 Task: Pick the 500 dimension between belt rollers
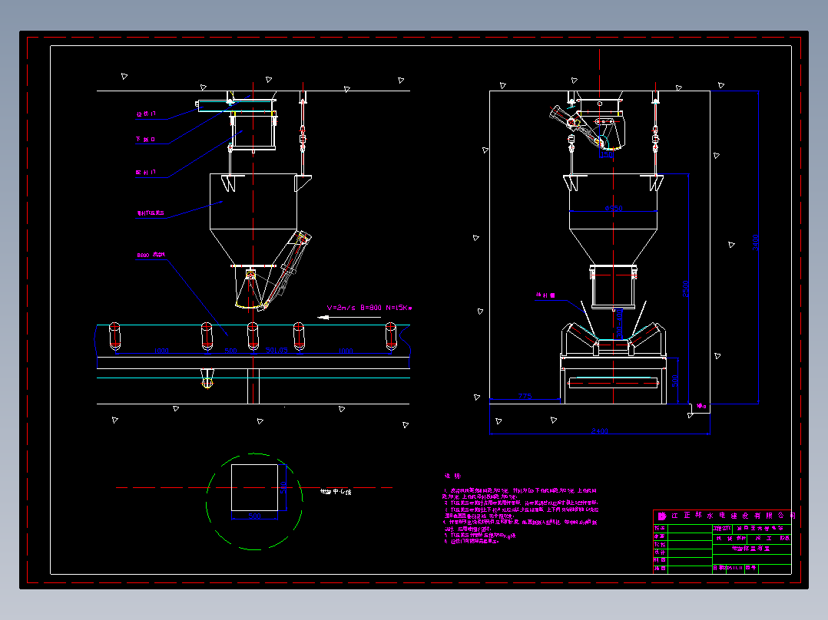(x=230, y=351)
